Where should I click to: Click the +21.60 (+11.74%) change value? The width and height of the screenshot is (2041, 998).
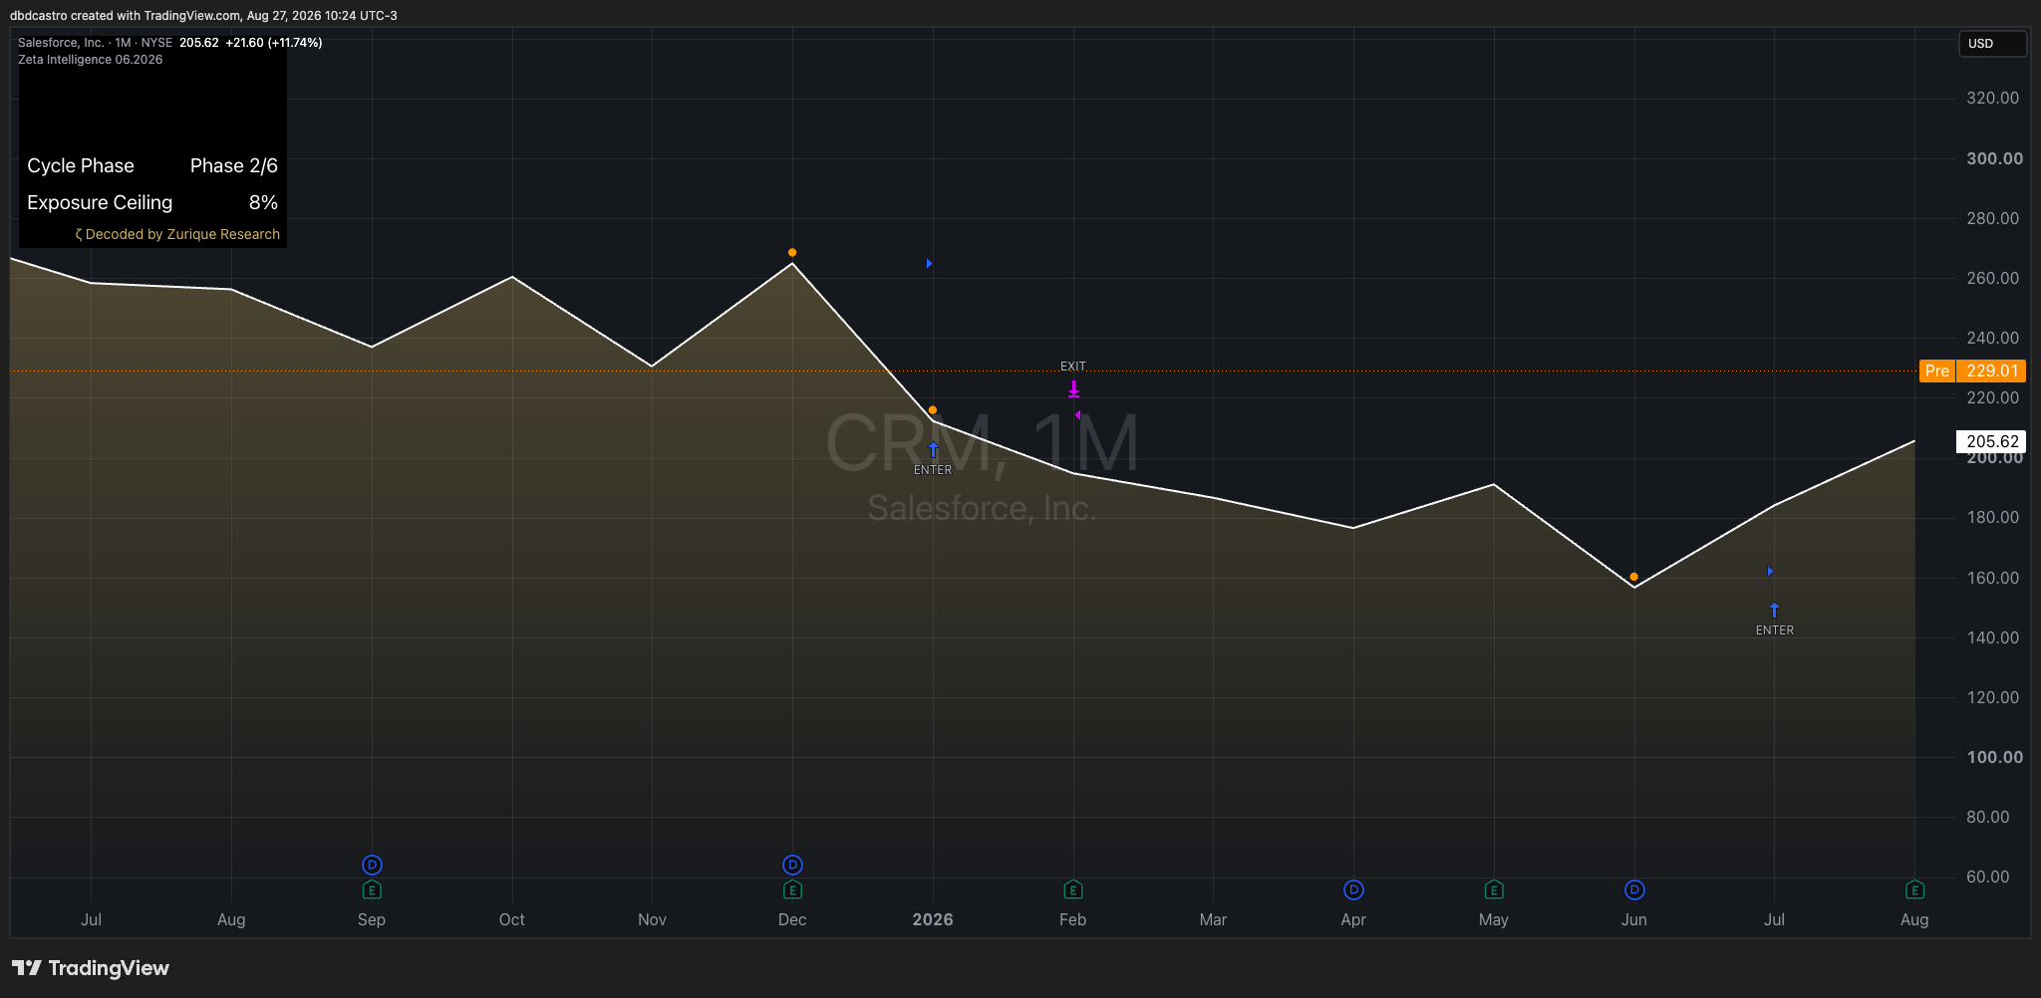(x=274, y=43)
